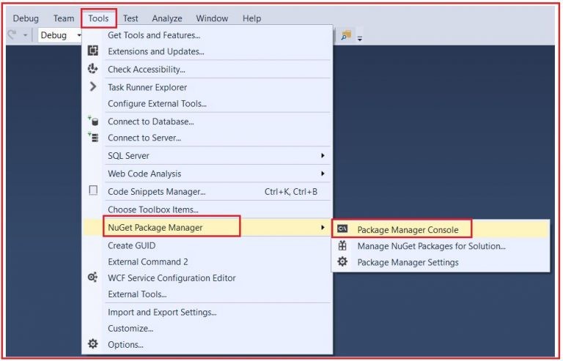Click the WCF Service Configuration Editor icon
The image size is (563, 361).
coord(93,277)
